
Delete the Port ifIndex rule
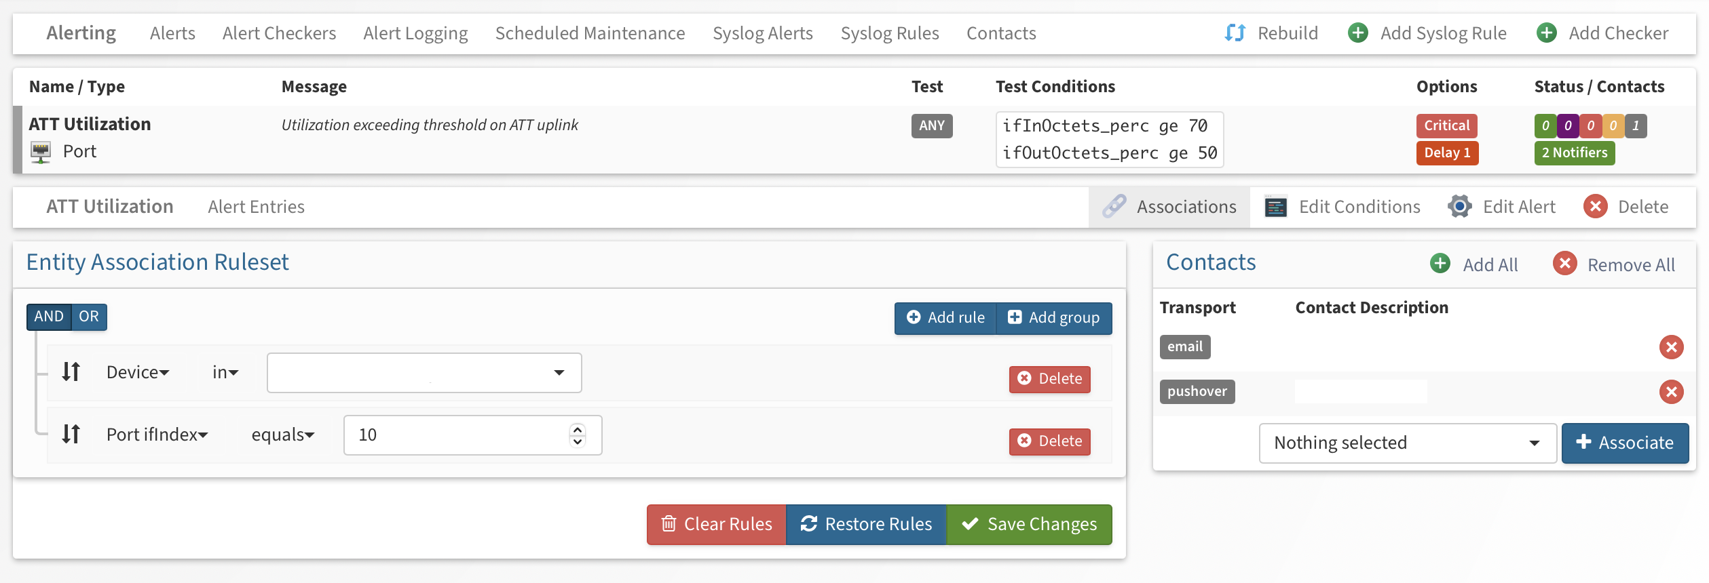point(1050,441)
